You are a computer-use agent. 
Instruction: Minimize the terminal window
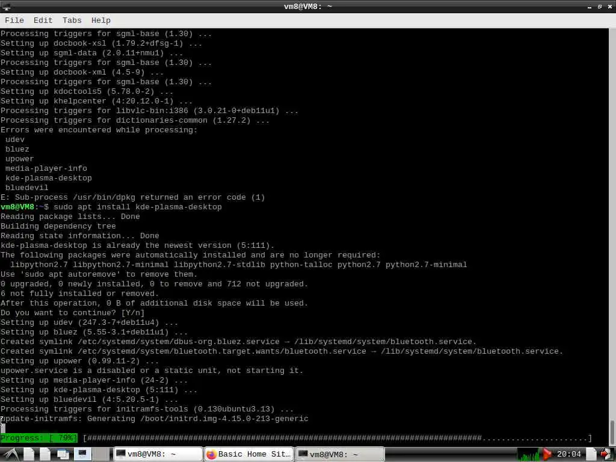pos(590,7)
